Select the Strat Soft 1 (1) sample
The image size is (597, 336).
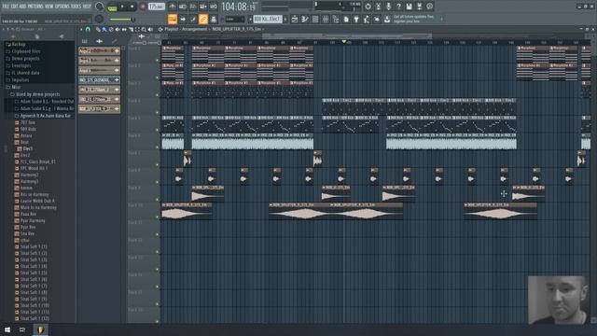click(x=34, y=246)
